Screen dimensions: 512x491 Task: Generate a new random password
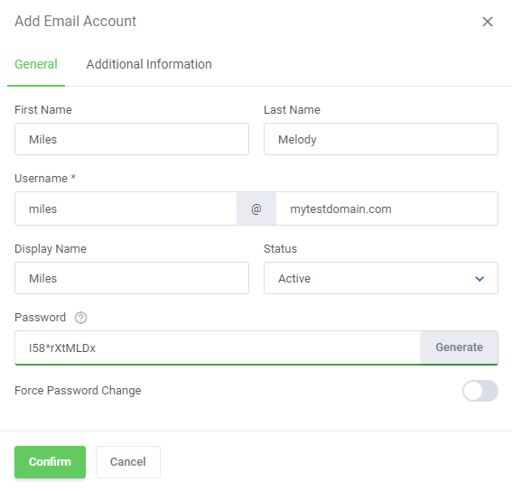(x=459, y=347)
